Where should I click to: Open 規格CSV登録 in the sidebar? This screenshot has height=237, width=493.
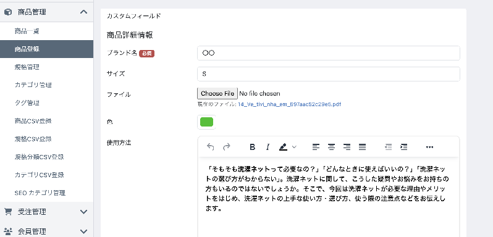click(46, 139)
